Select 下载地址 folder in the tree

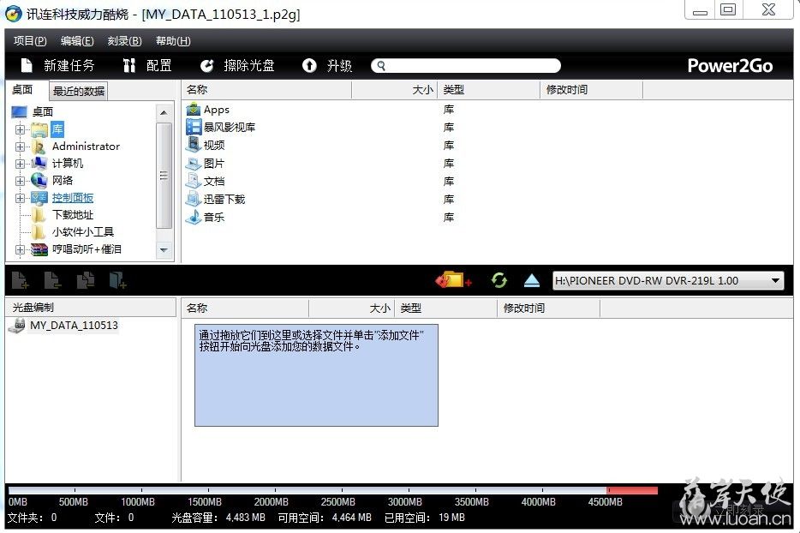click(x=73, y=215)
